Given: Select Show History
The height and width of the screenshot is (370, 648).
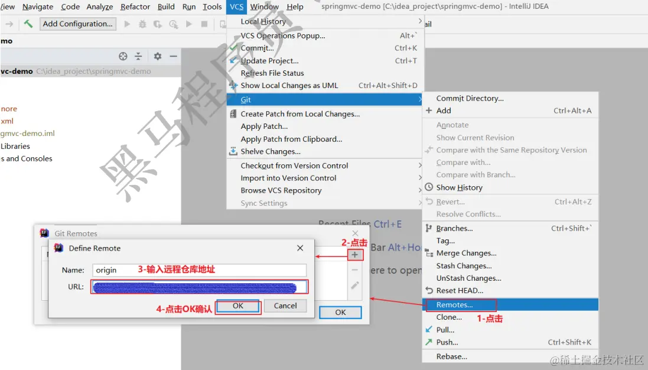Looking at the screenshot, I should [510, 188].
